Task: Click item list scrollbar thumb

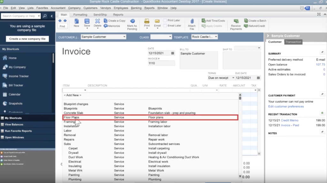Action: coord(240,98)
